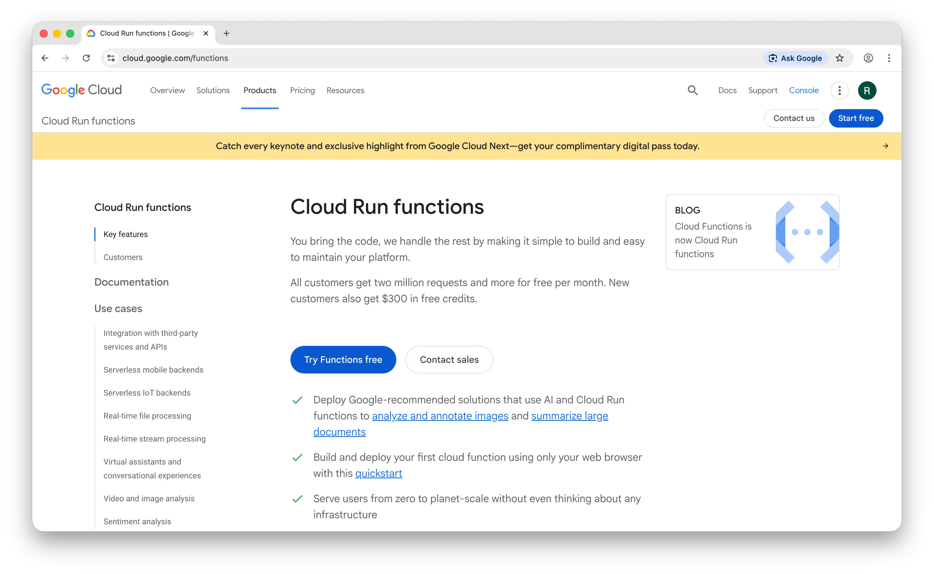Image resolution: width=934 pixels, height=574 pixels.
Task: Reload the current page
Action: click(x=86, y=58)
